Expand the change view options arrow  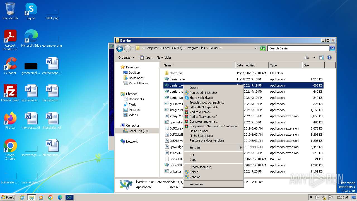(314, 58)
